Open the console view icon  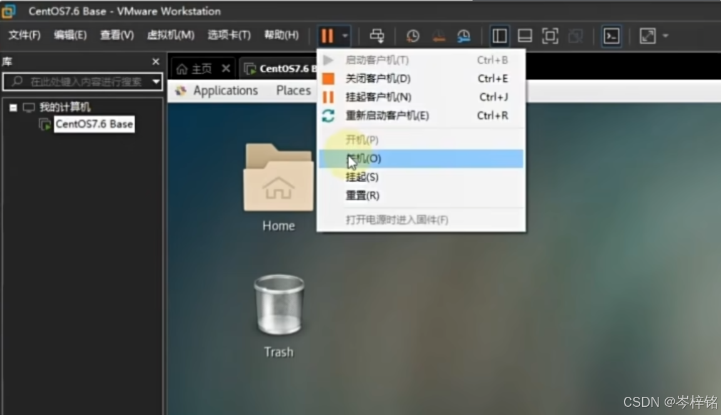coord(611,36)
